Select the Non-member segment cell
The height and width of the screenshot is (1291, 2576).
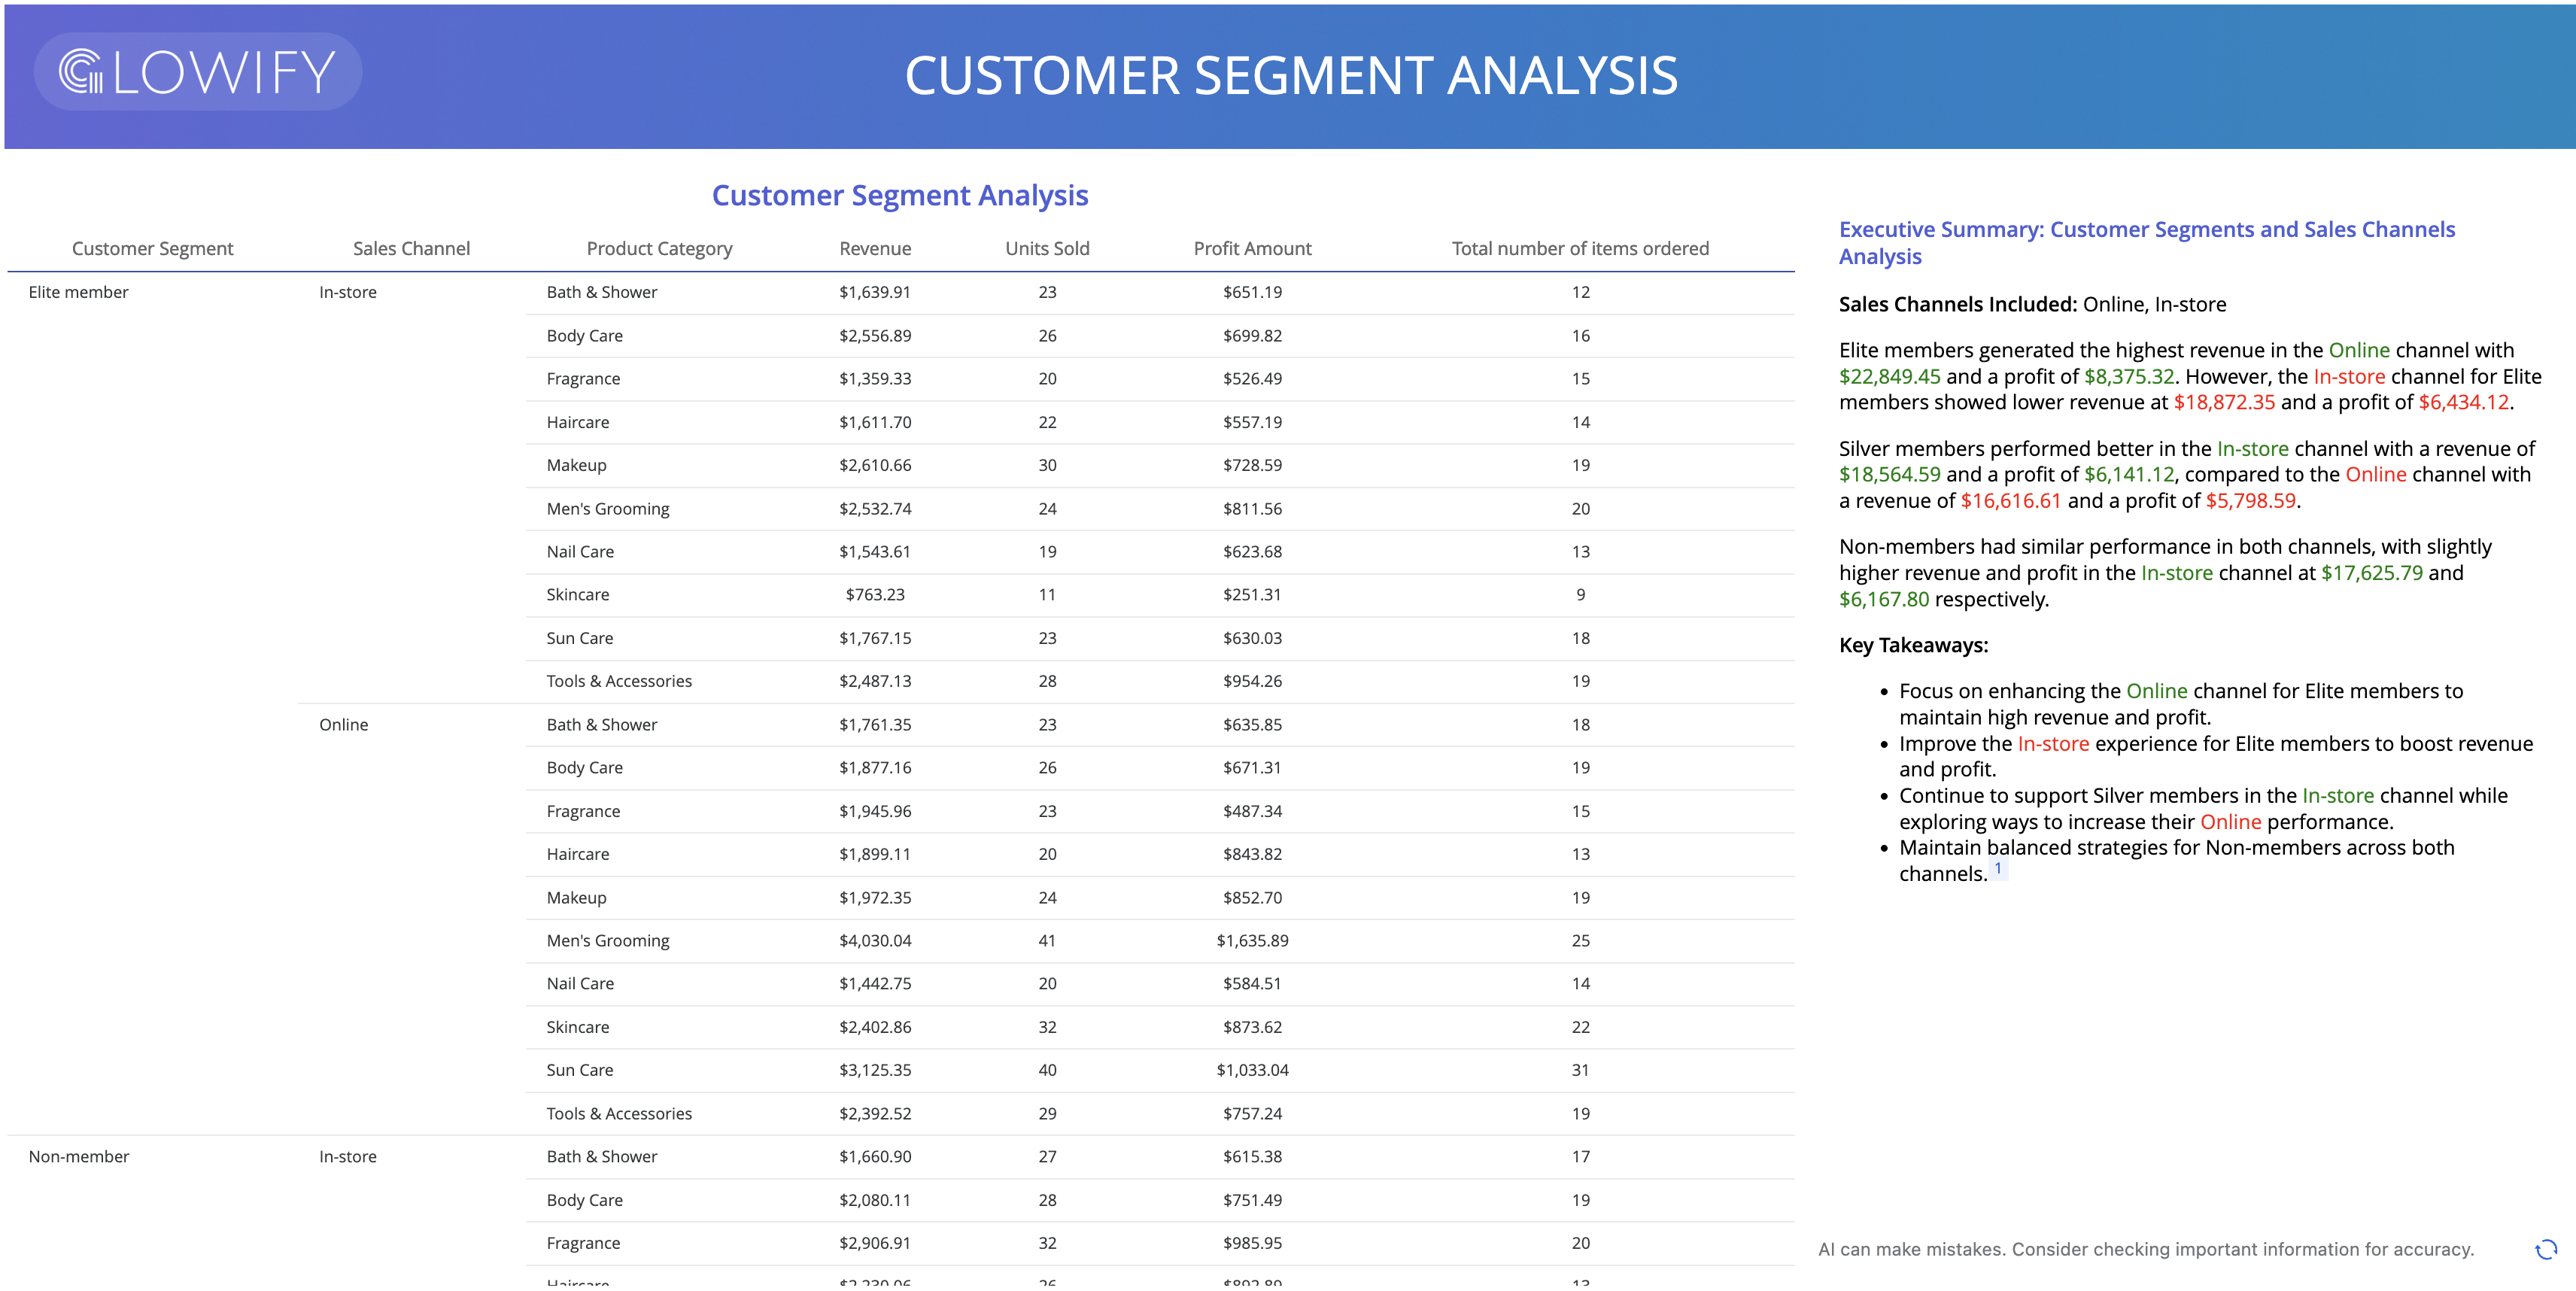(79, 1156)
